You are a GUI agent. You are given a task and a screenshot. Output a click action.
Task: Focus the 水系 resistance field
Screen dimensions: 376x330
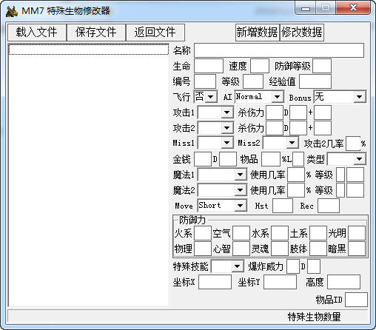280,233
